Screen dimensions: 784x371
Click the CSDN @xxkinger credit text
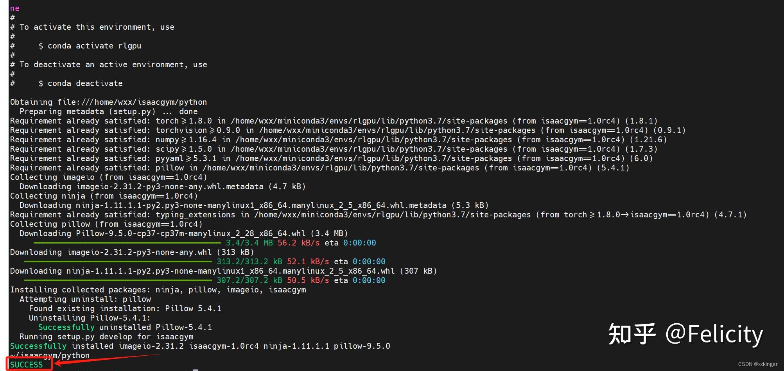757,364
